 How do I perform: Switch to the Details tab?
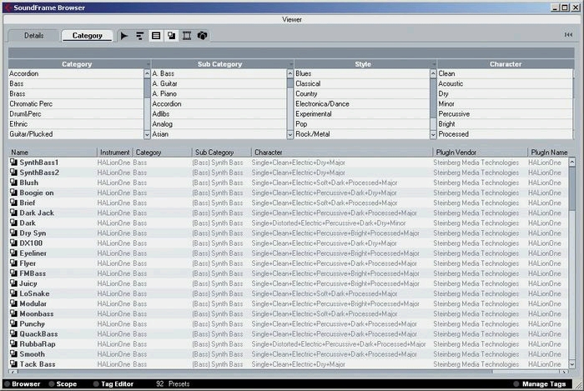coord(33,36)
